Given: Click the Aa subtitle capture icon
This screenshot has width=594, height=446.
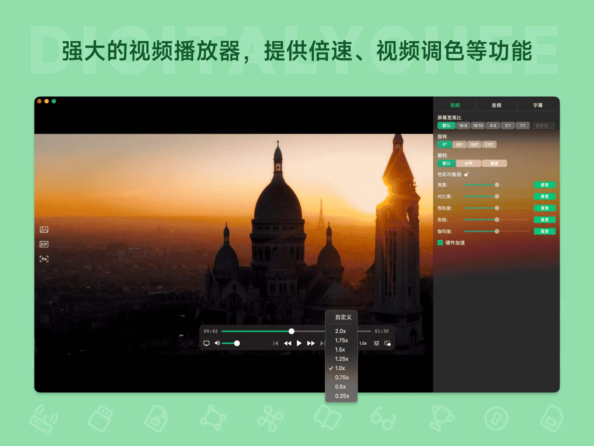Looking at the screenshot, I should point(44,259).
